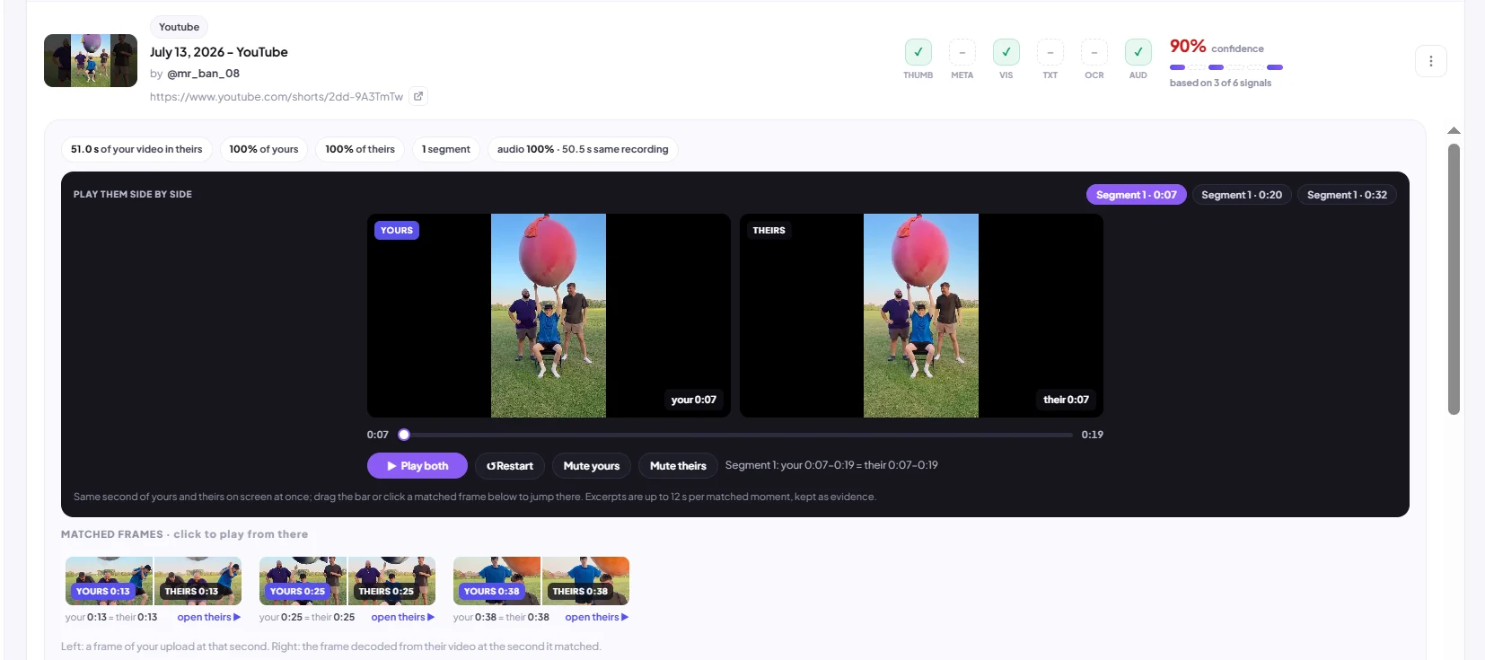Screen dimensions: 1485x660
Task: Click the @mr_ban_08 channel name
Action: [203, 74]
